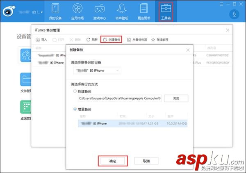The height and width of the screenshot is (173, 246).
Task: Select the 增量备份 incremental backup radio
Action: click(75, 109)
